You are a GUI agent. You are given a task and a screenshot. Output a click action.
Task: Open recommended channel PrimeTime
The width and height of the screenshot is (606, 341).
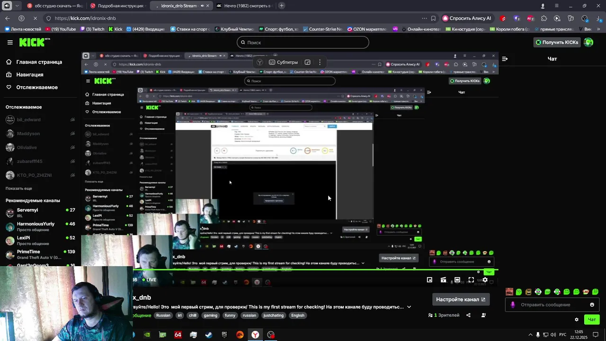[x=40, y=254]
